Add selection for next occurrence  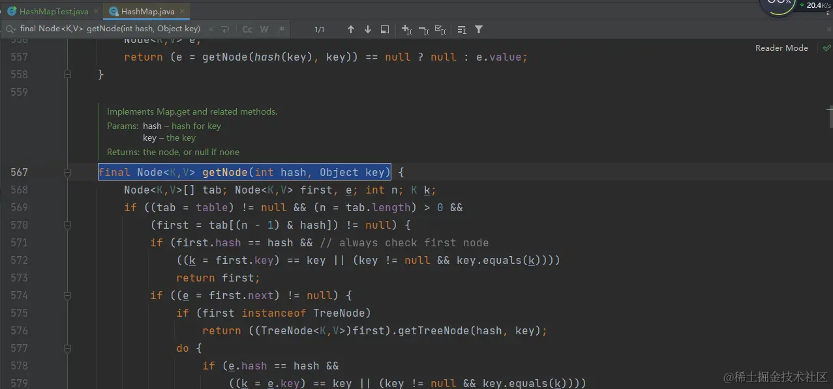pos(407,29)
